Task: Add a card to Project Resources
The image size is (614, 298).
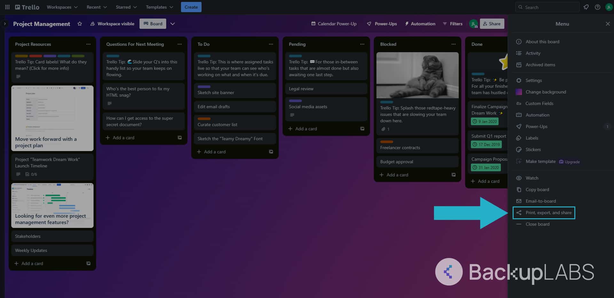Action: (47, 263)
